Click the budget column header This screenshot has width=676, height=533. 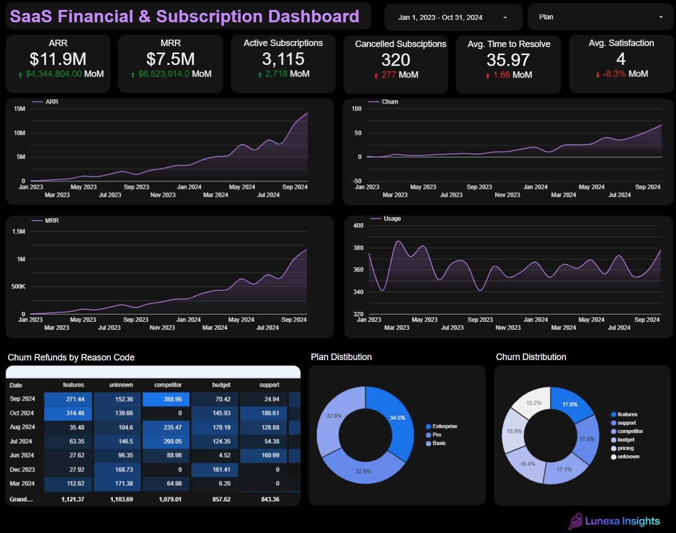click(221, 385)
